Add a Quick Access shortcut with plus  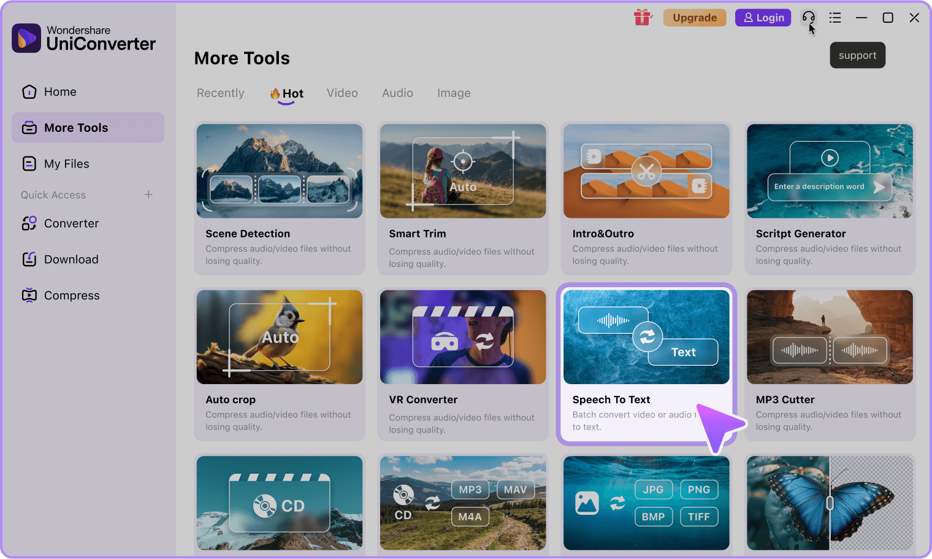coord(148,195)
